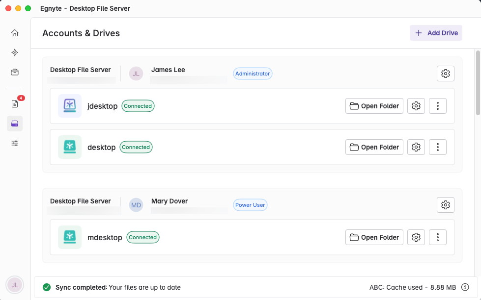
Task: Click the James Lee name text
Action: point(168,70)
